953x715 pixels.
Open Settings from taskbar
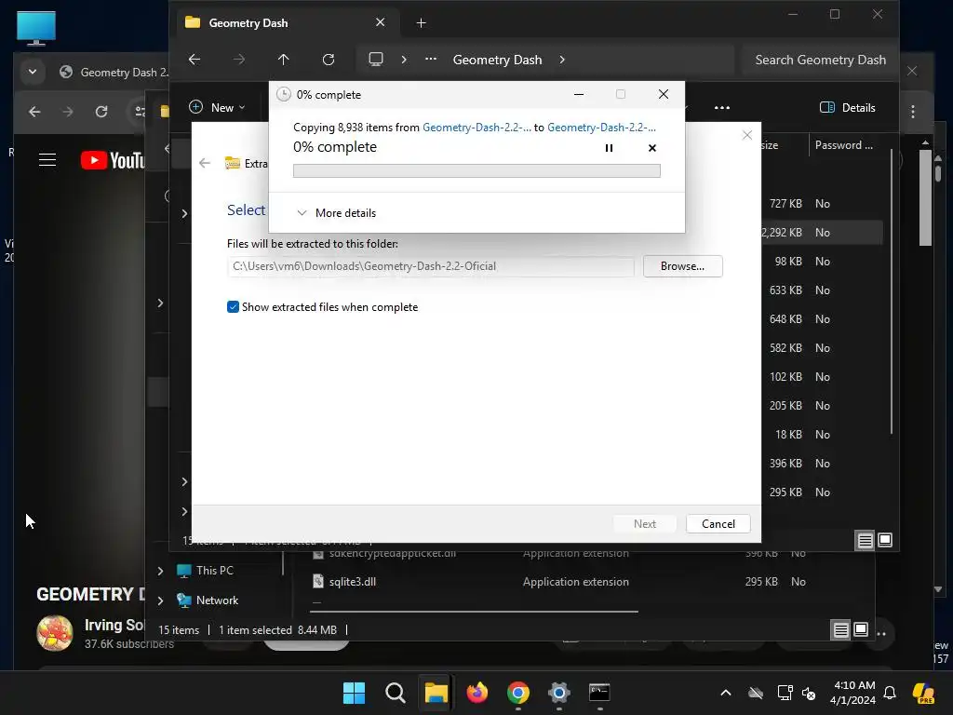pos(558,693)
